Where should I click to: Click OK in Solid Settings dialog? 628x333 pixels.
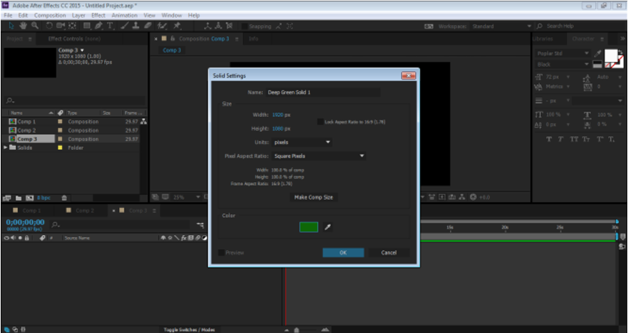(343, 252)
